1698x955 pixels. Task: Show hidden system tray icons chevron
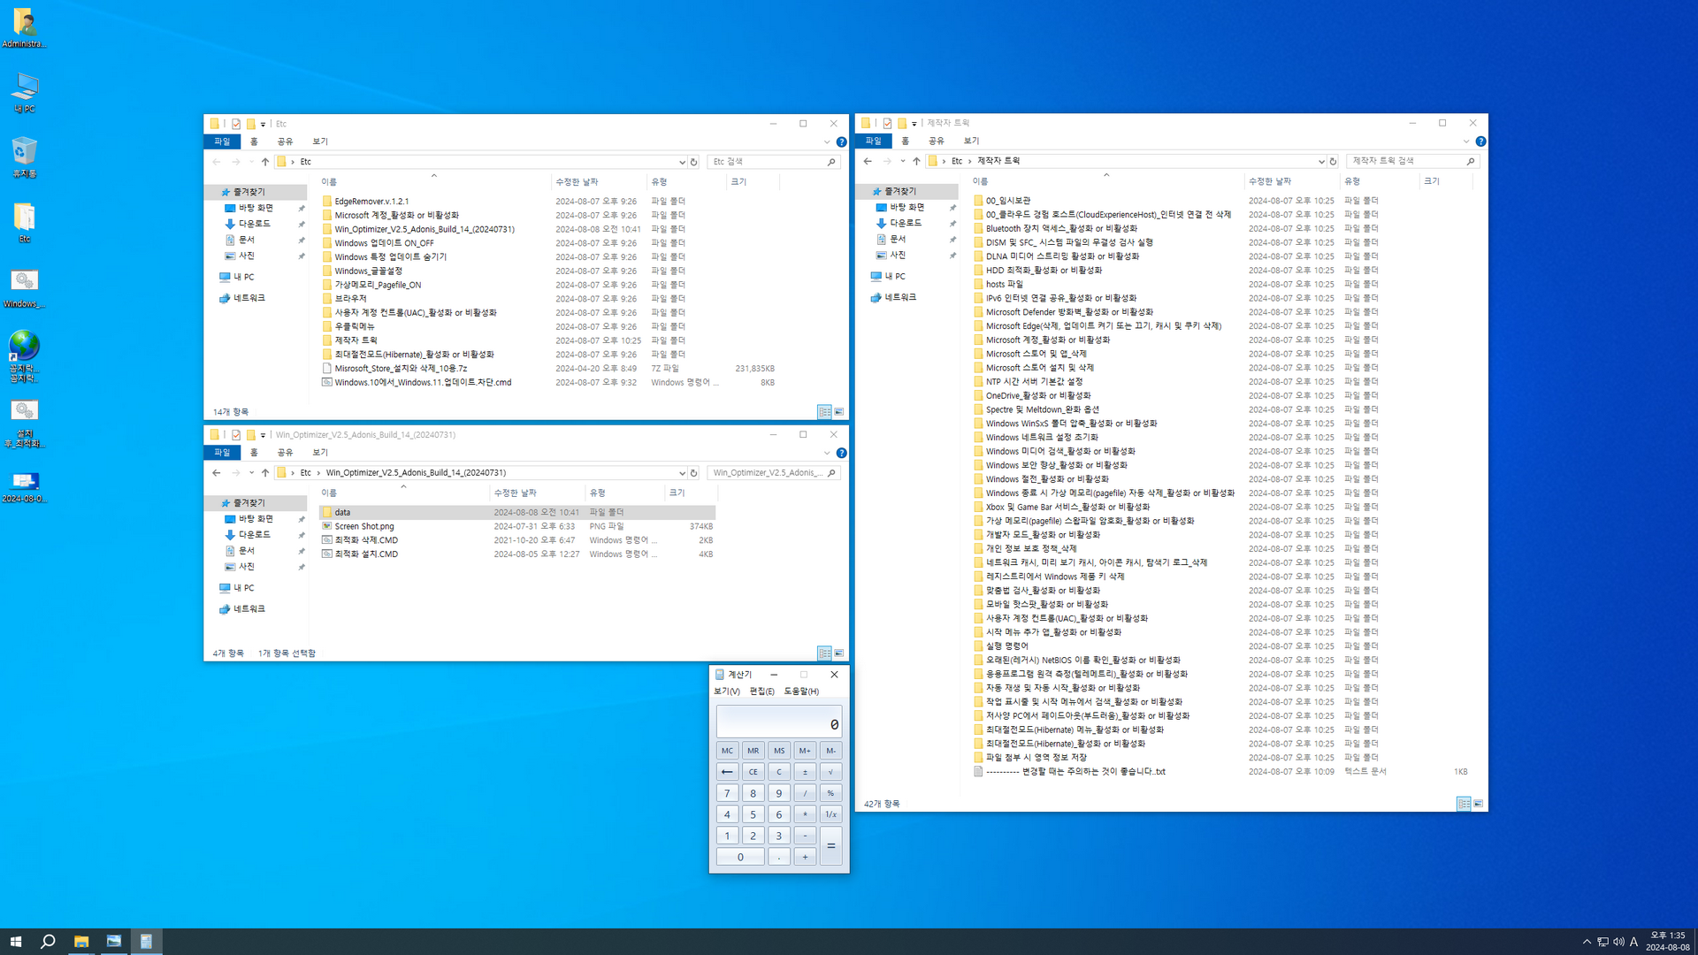[x=1587, y=942]
